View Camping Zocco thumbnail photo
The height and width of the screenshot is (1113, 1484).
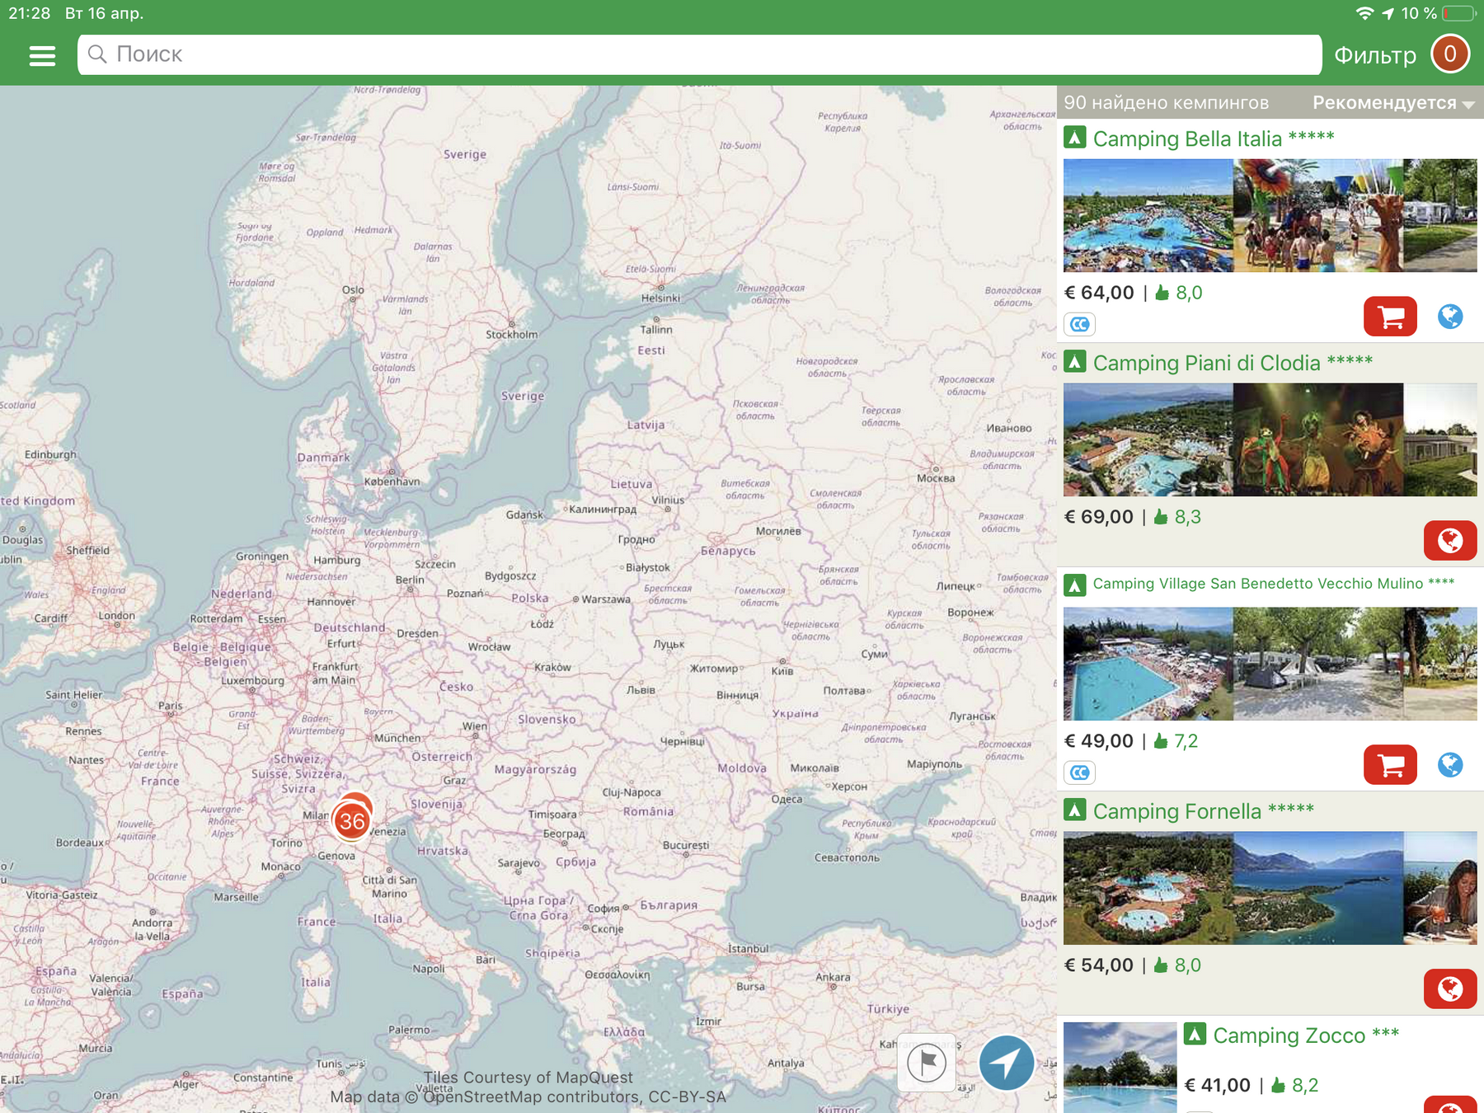[1120, 1068]
